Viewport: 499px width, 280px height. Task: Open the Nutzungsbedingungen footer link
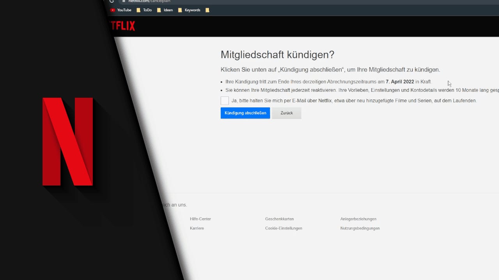360,228
